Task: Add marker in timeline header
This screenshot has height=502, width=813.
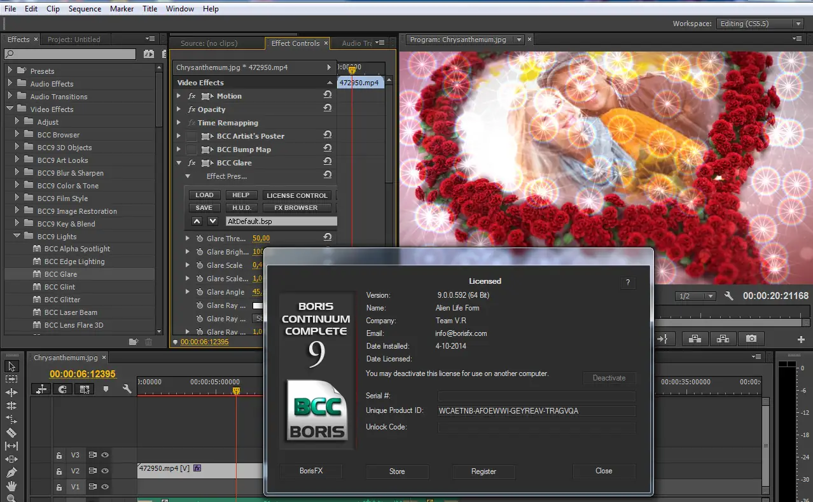Action: [106, 389]
